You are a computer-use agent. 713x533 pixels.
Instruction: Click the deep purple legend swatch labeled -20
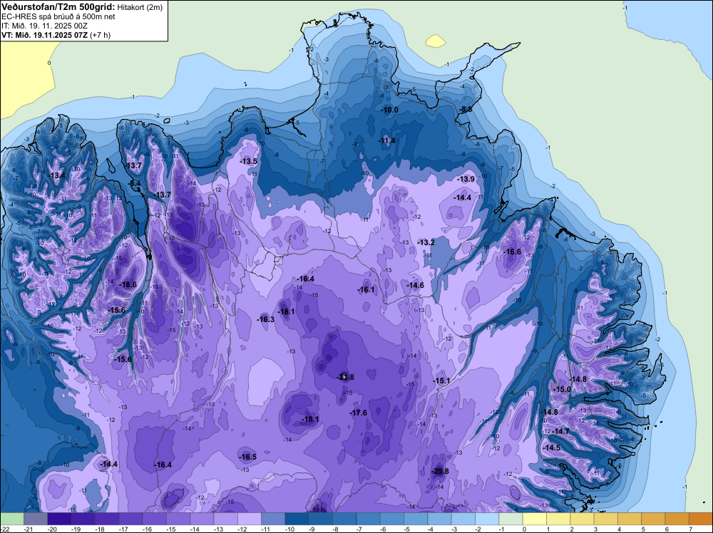[x=60, y=519]
